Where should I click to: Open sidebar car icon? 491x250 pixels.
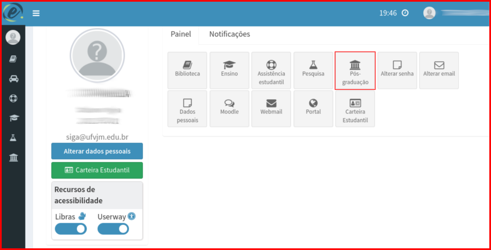pyautogui.click(x=13, y=79)
